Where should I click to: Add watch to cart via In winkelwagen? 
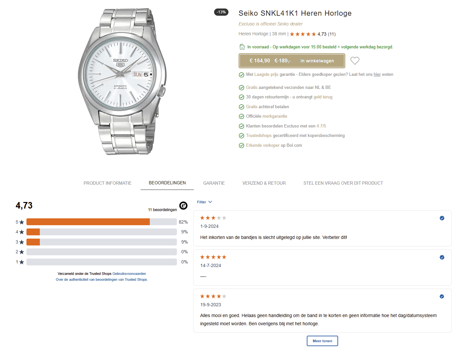tap(317, 61)
